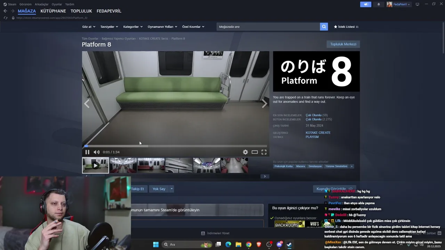
Task: Open the FedaPevril account dropdown
Action: [x=398, y=4]
